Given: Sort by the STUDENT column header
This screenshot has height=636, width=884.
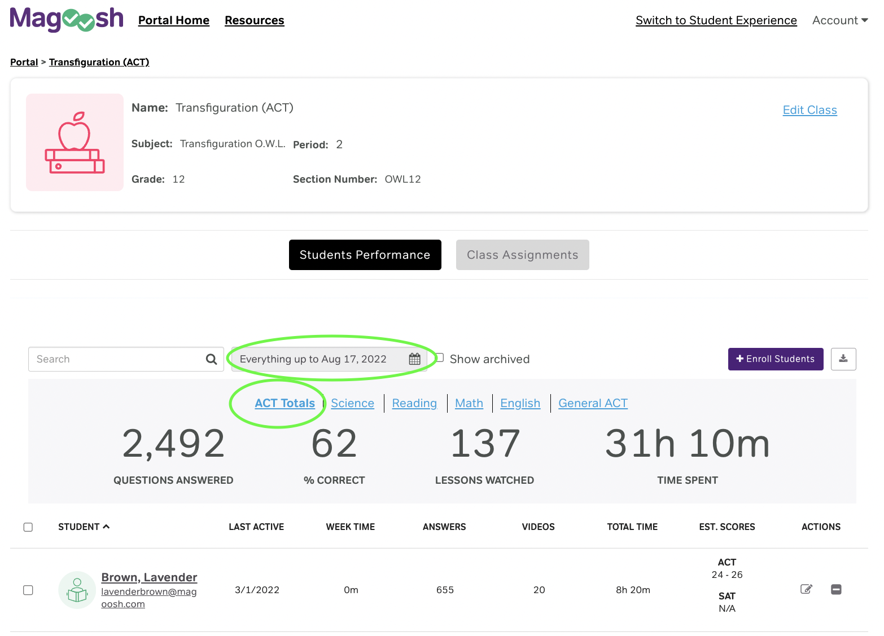Looking at the screenshot, I should (84, 527).
